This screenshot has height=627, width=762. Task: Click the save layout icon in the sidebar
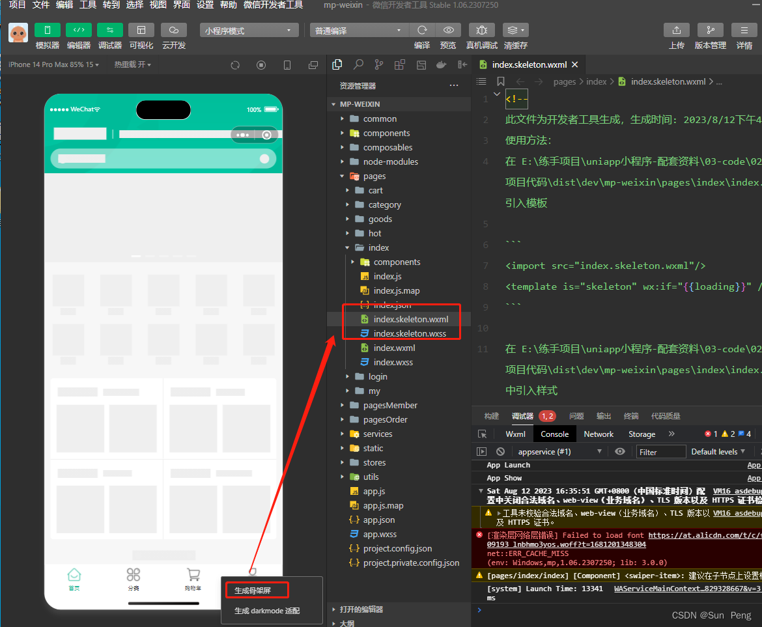tap(421, 64)
